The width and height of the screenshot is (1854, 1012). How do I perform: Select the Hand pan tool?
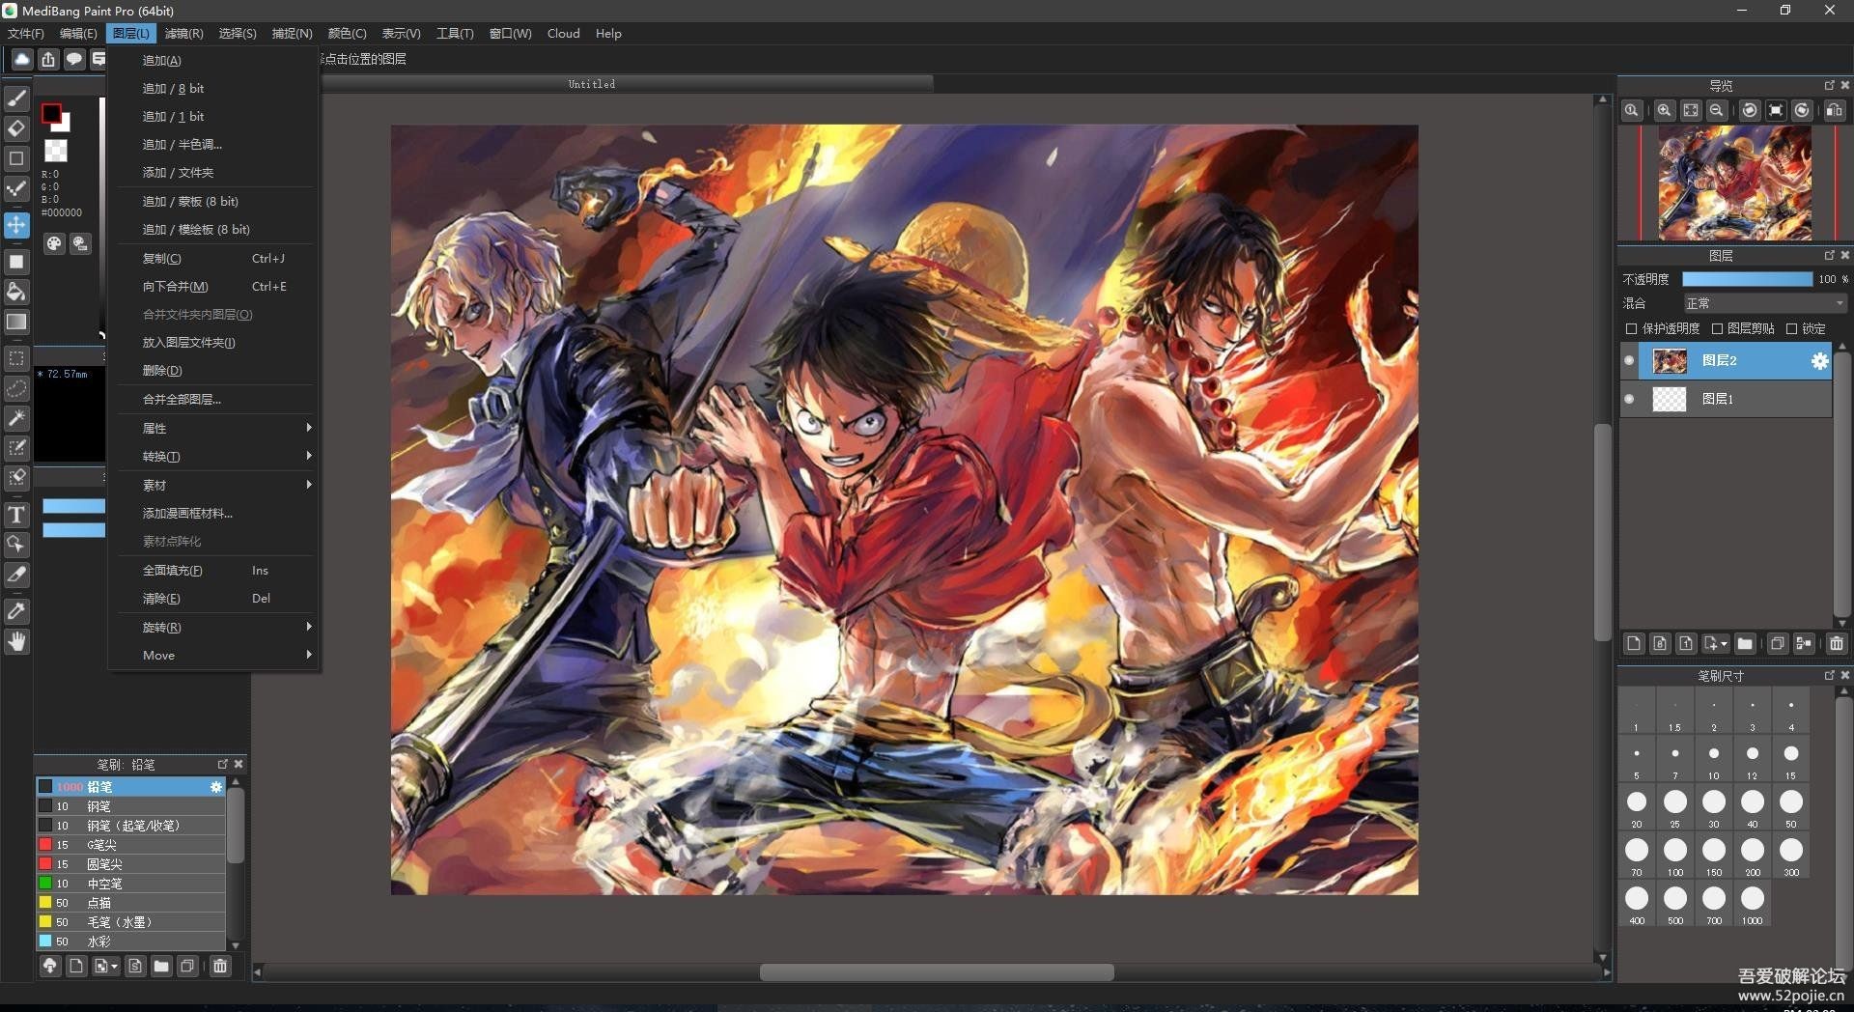[x=16, y=642]
